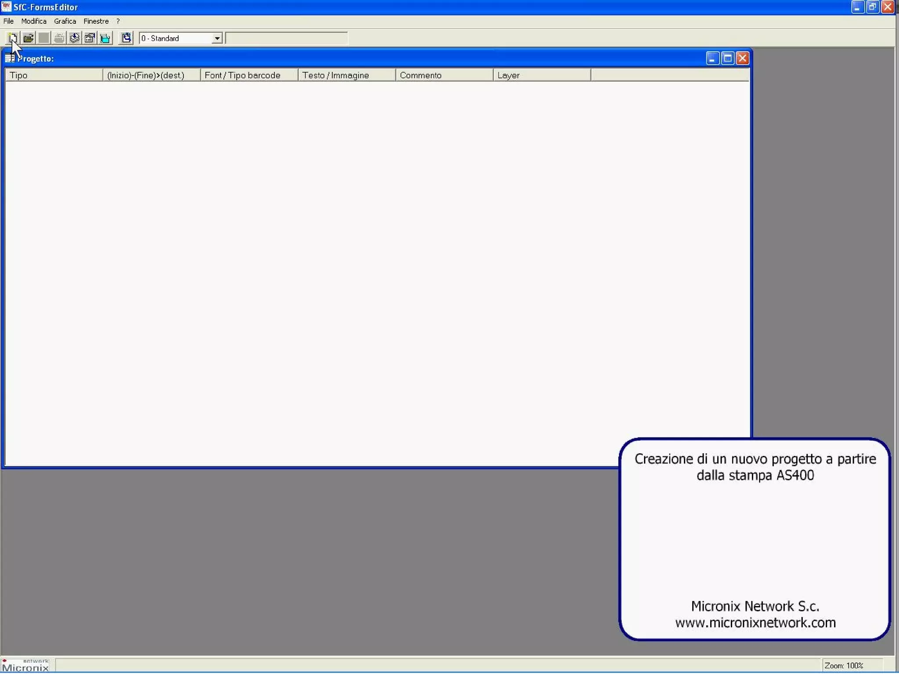Open the '?' help menu
Image resolution: width=899 pixels, height=674 pixels.
pyautogui.click(x=118, y=21)
